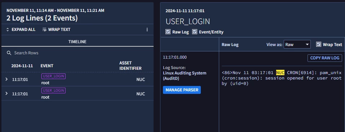This screenshot has width=345, height=132.
Task: Select USER_LOGIN tag in second row
Action: coord(53,91)
